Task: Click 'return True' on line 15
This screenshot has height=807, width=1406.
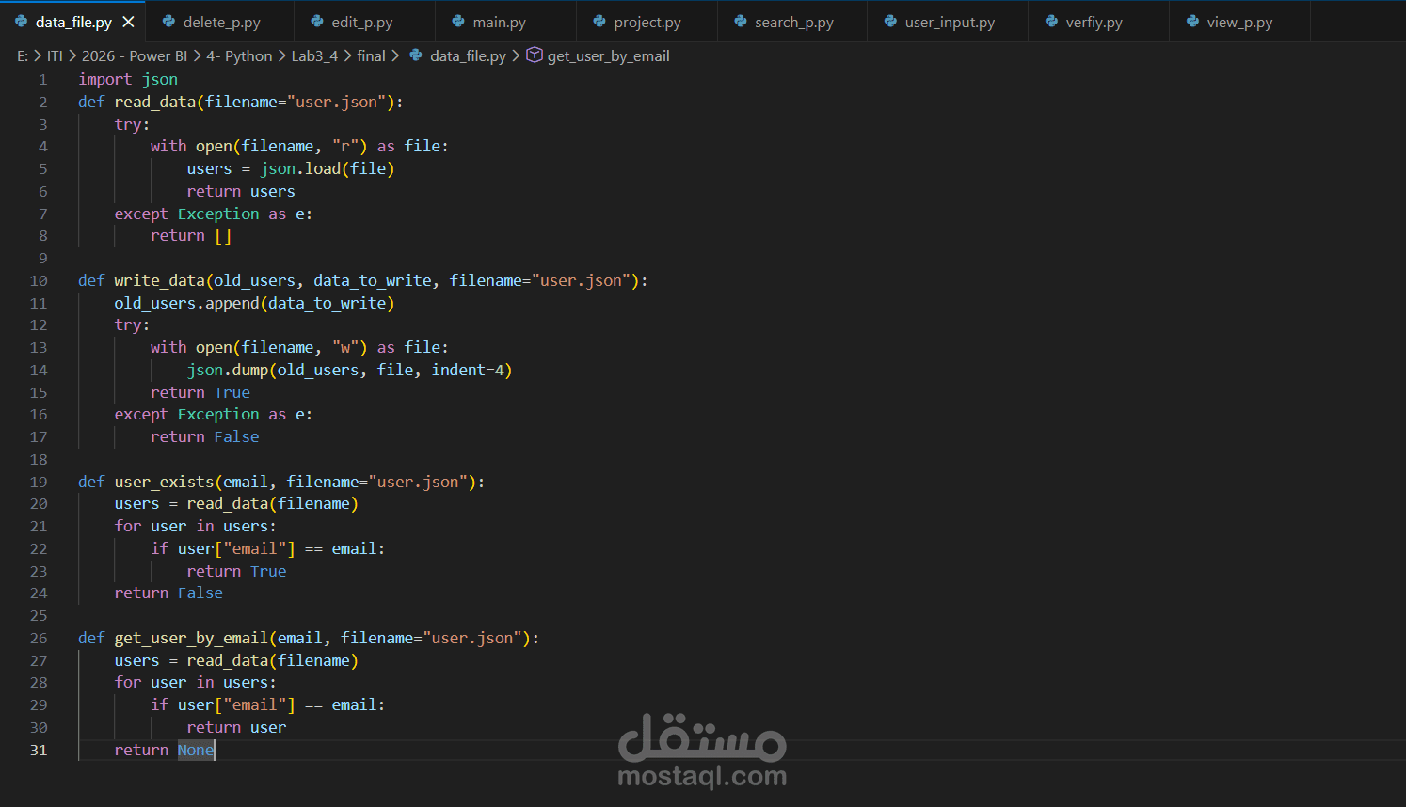Action: (x=200, y=393)
